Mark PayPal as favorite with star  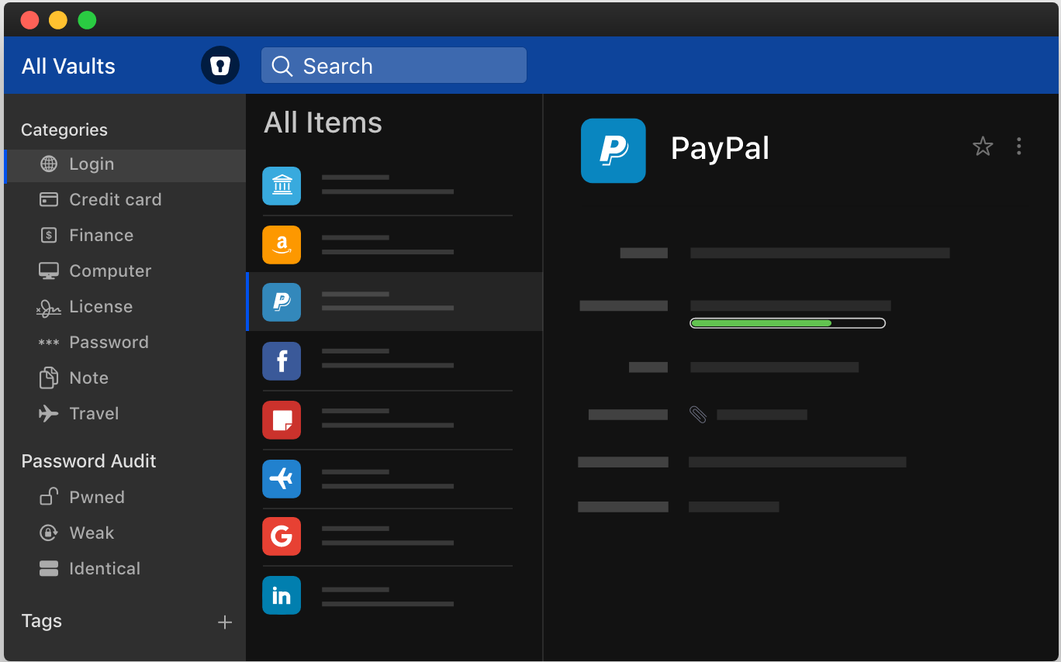coord(983,146)
